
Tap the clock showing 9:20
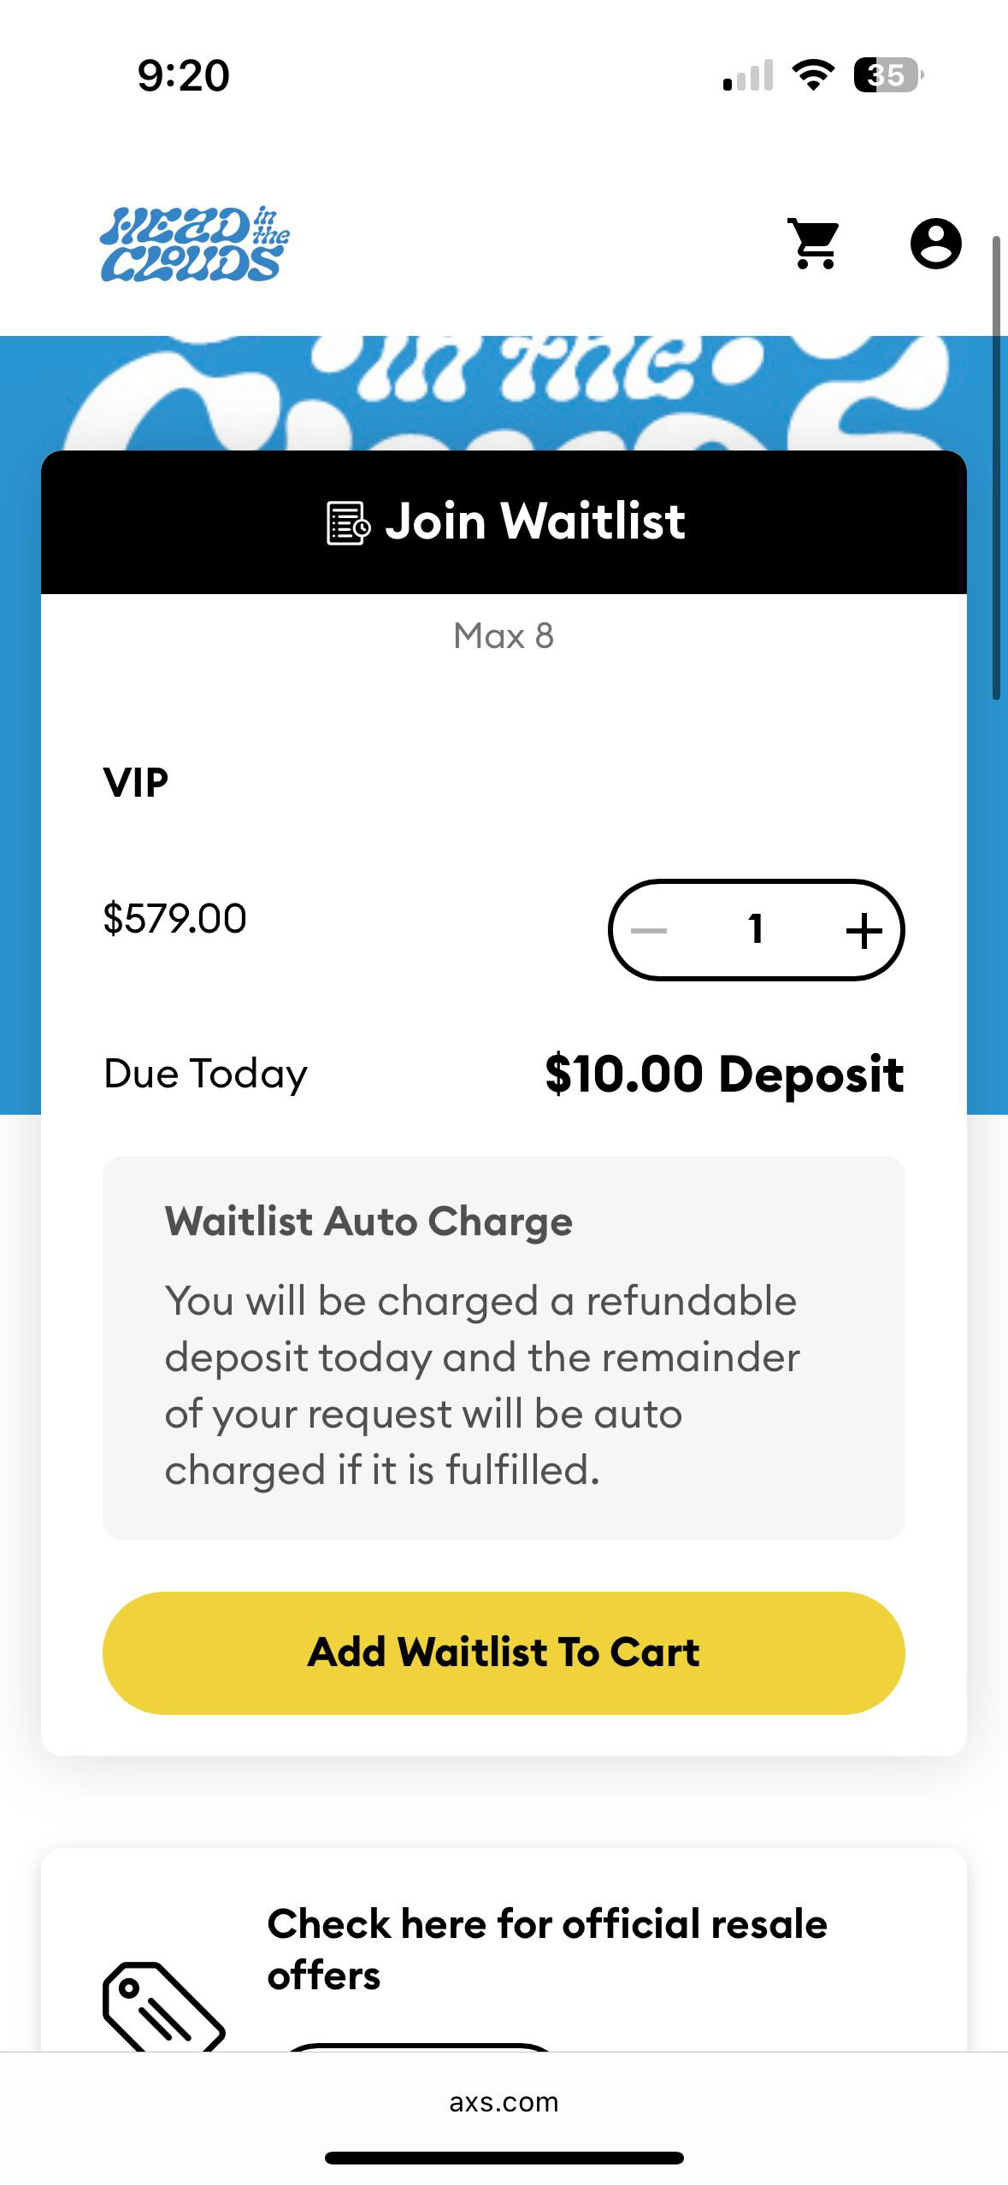coord(183,75)
